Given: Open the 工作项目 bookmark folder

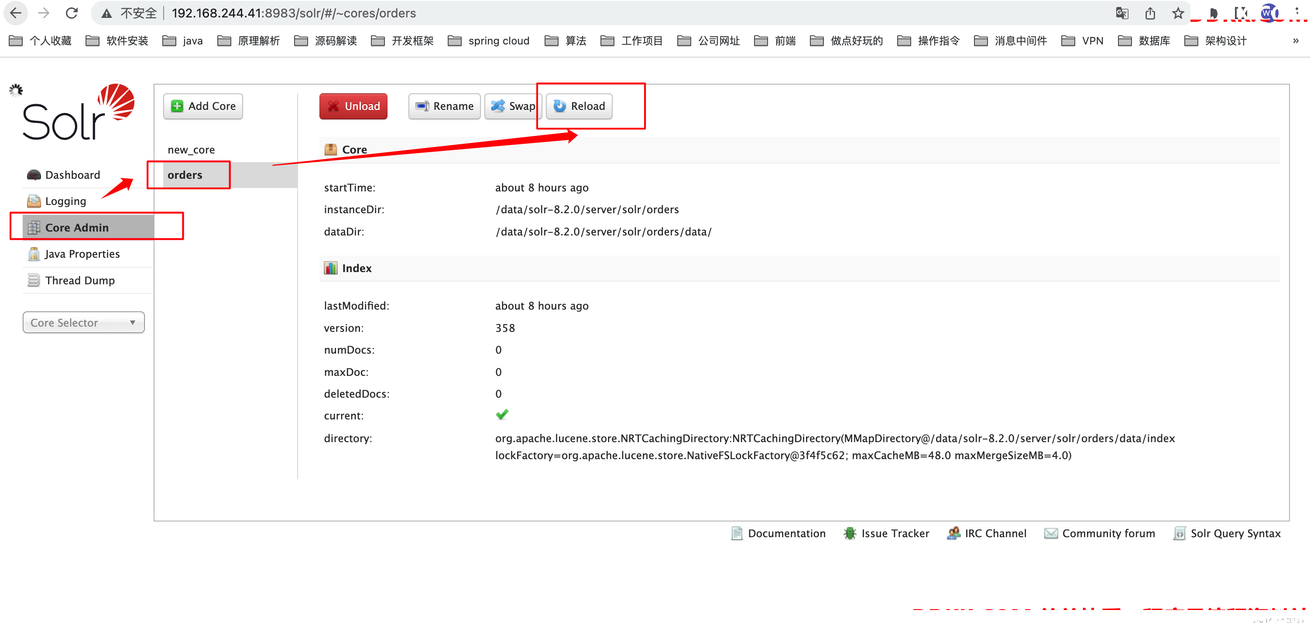Looking at the screenshot, I should coord(631,41).
